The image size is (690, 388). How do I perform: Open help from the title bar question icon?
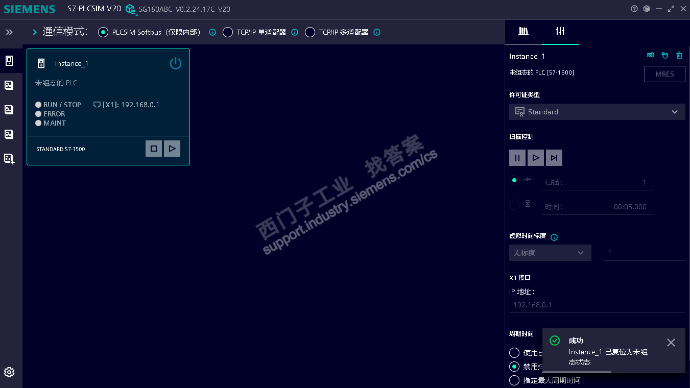click(x=634, y=9)
